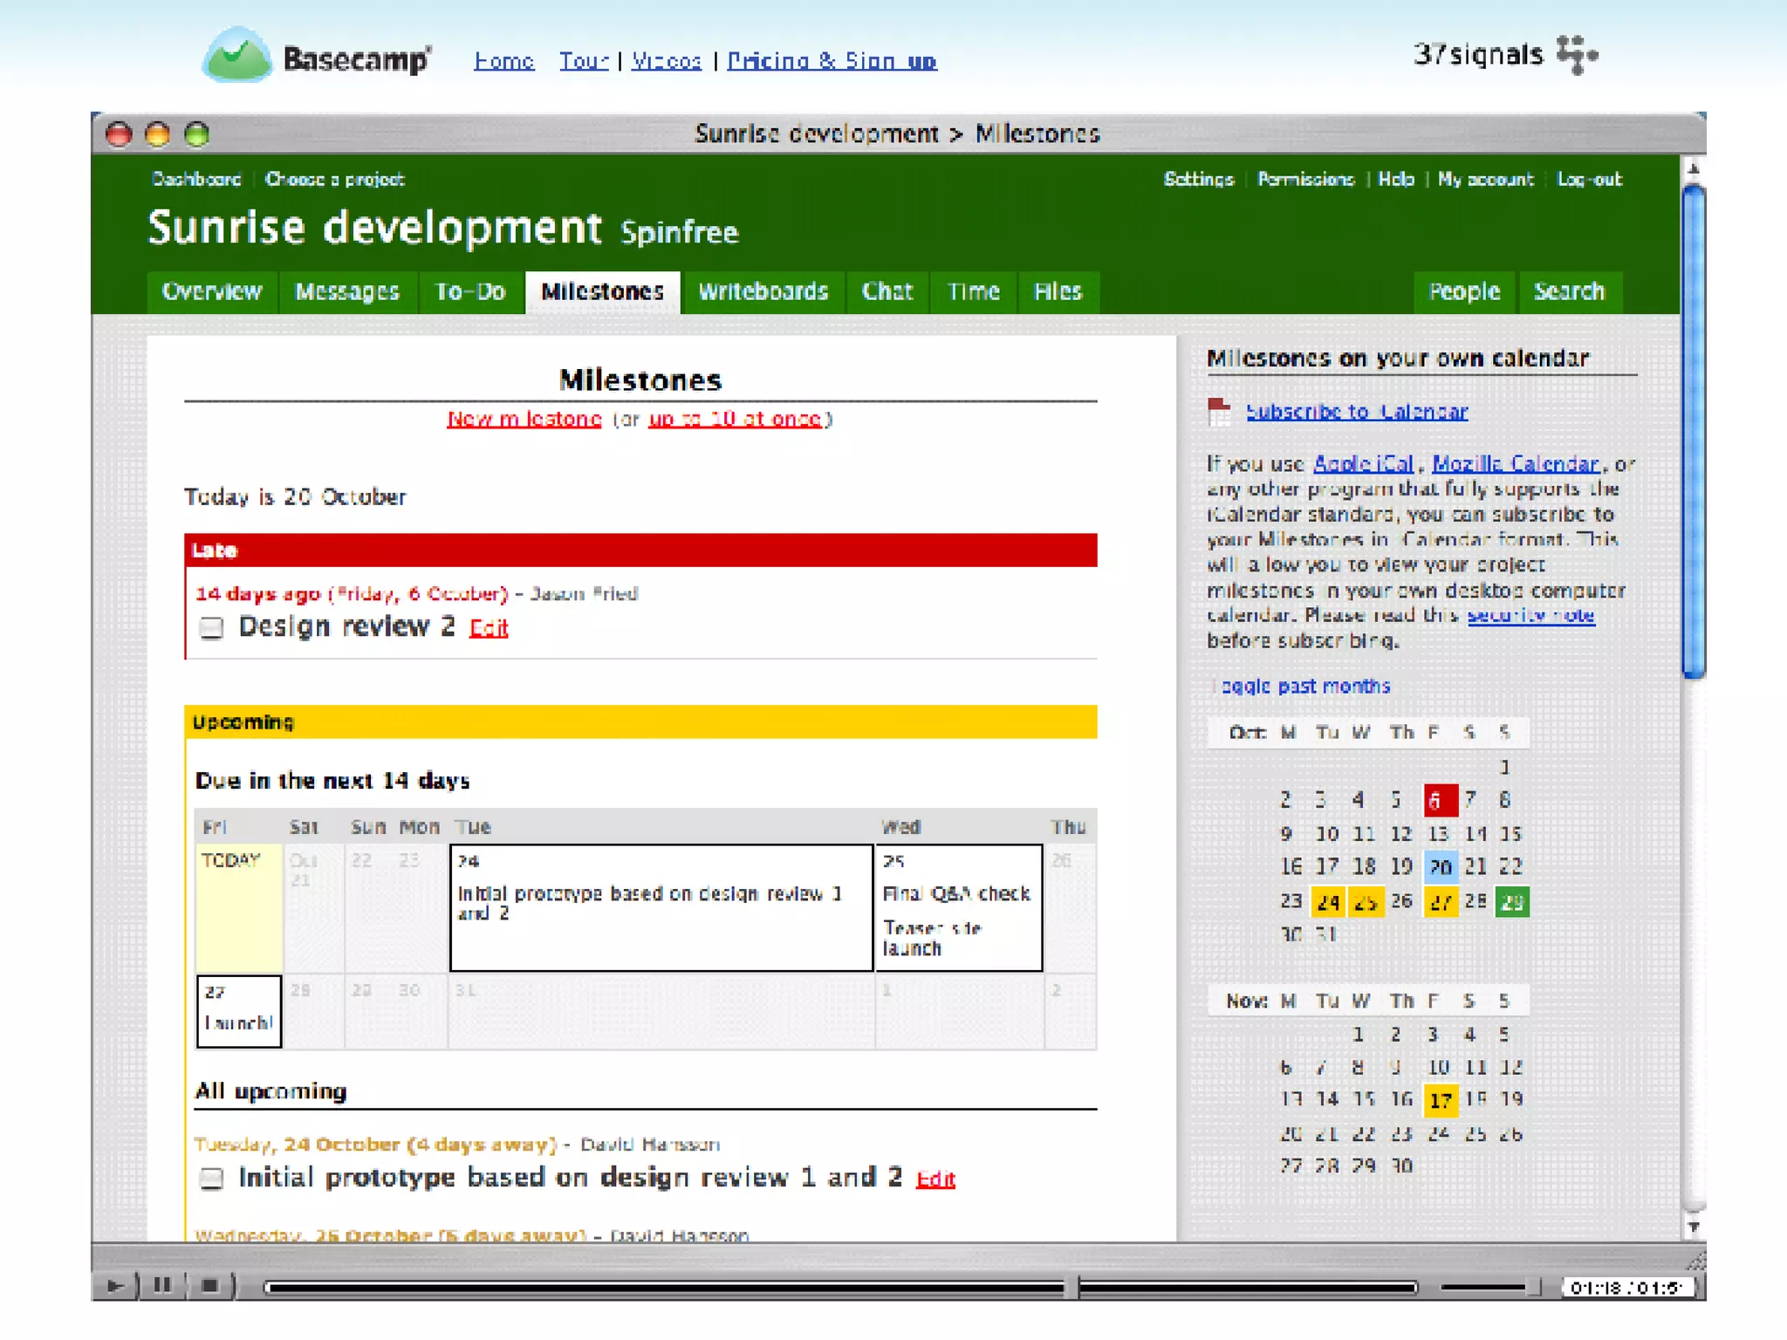
Task: Click the scrollbar up arrow
Action: tap(1693, 169)
